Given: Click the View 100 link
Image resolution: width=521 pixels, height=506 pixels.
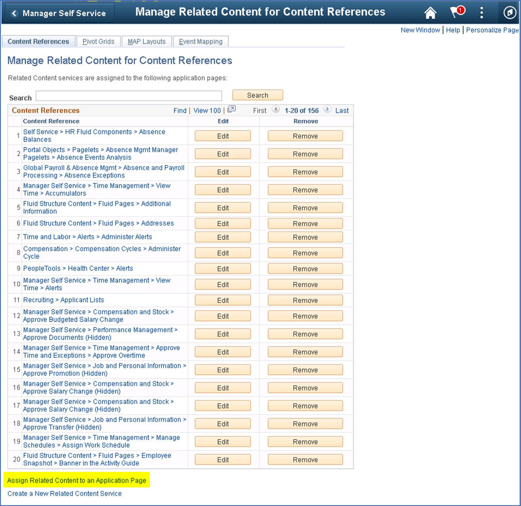Looking at the screenshot, I should coord(207,111).
